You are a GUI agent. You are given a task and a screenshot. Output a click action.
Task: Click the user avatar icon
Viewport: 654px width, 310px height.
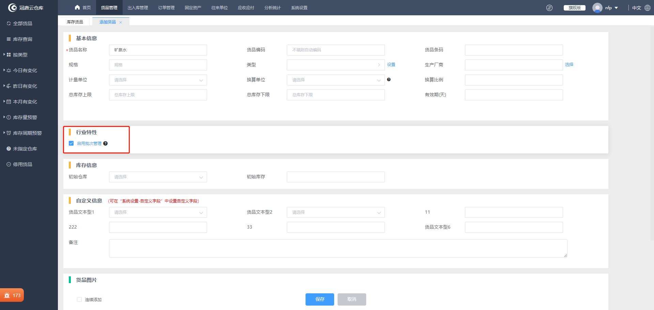[x=597, y=8]
